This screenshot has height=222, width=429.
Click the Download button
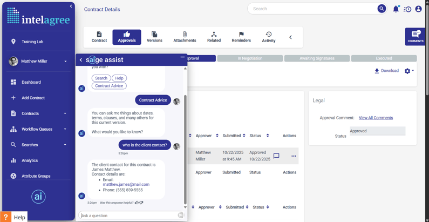point(386,71)
